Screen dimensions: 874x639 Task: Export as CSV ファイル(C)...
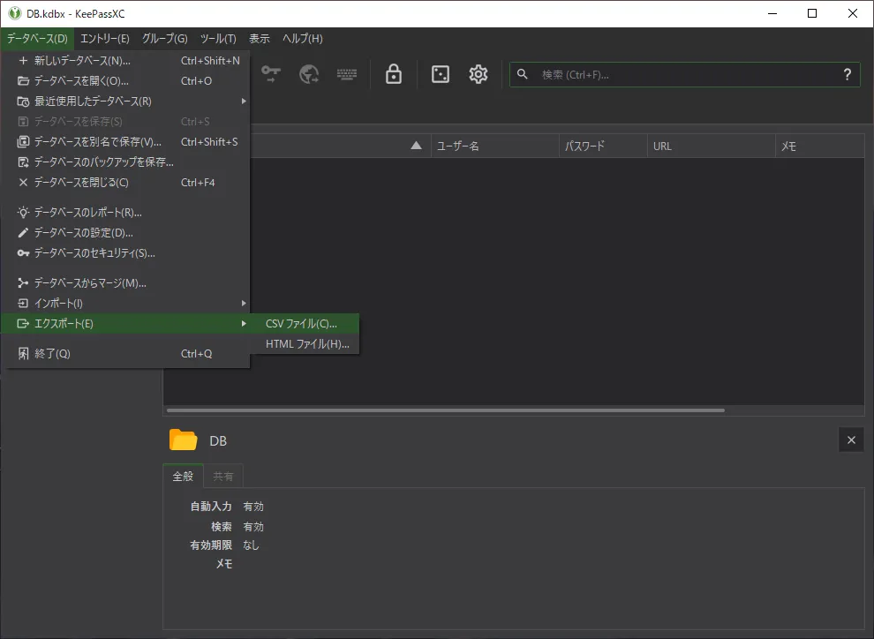(x=305, y=324)
